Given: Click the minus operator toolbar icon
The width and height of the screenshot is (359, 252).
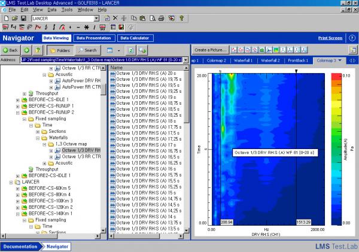Looking at the screenshot, I should tap(78, 28).
